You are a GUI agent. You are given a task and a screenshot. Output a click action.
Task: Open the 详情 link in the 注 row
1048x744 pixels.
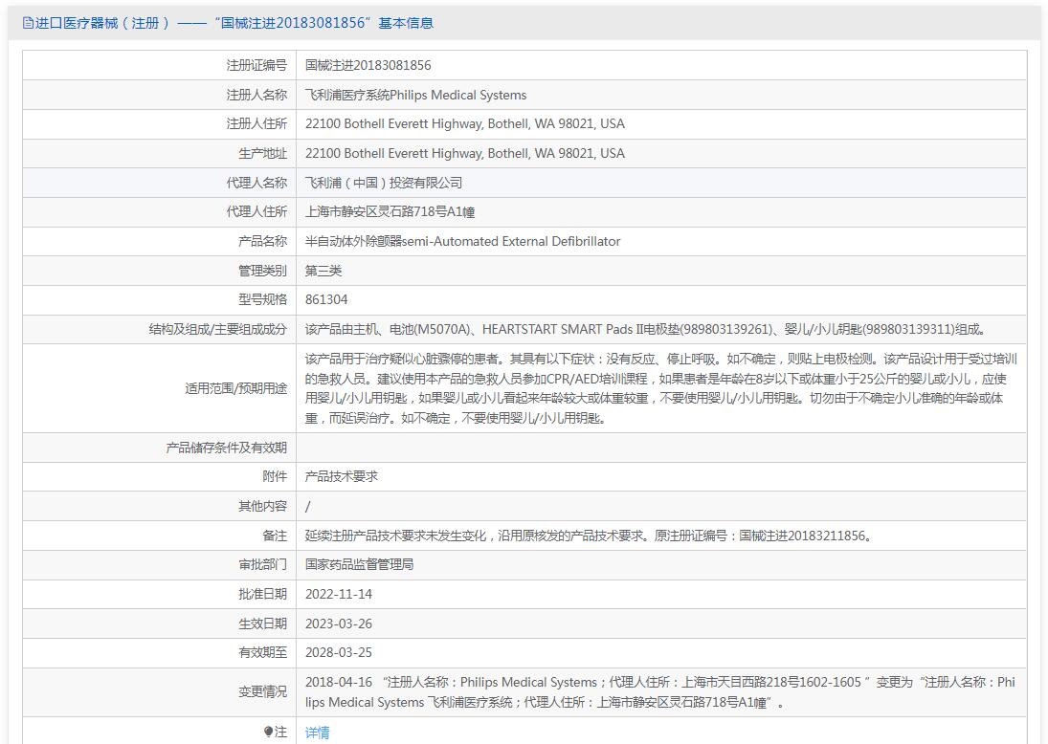(x=317, y=732)
